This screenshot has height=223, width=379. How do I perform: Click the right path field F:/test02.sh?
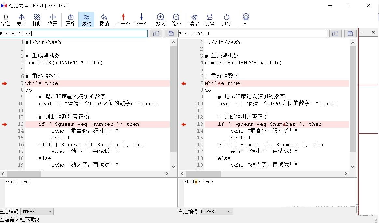(252, 33)
